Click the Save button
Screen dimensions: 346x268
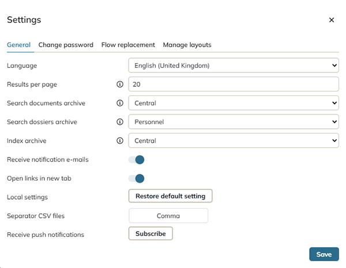tap(324, 254)
